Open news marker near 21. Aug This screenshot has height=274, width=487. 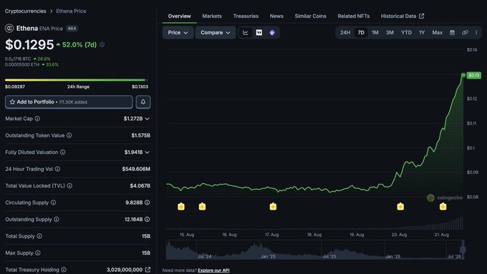443,206
